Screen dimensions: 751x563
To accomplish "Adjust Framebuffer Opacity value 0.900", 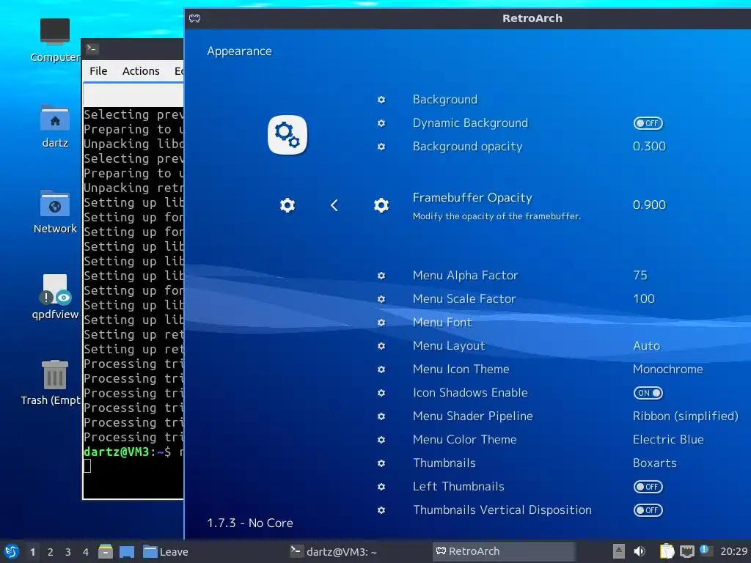I will [x=649, y=205].
